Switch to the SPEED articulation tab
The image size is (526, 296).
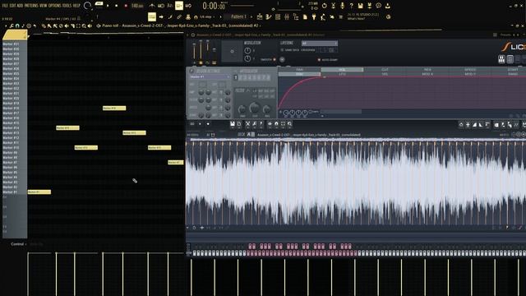[x=470, y=70]
